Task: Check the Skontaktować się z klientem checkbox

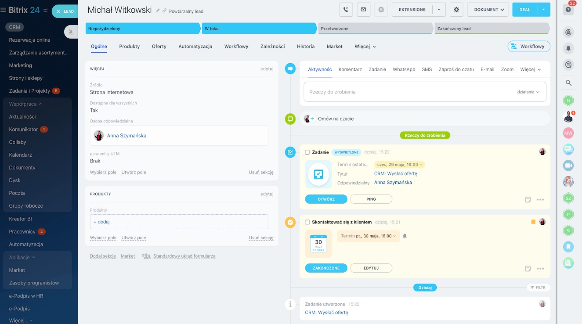Action: (x=307, y=222)
